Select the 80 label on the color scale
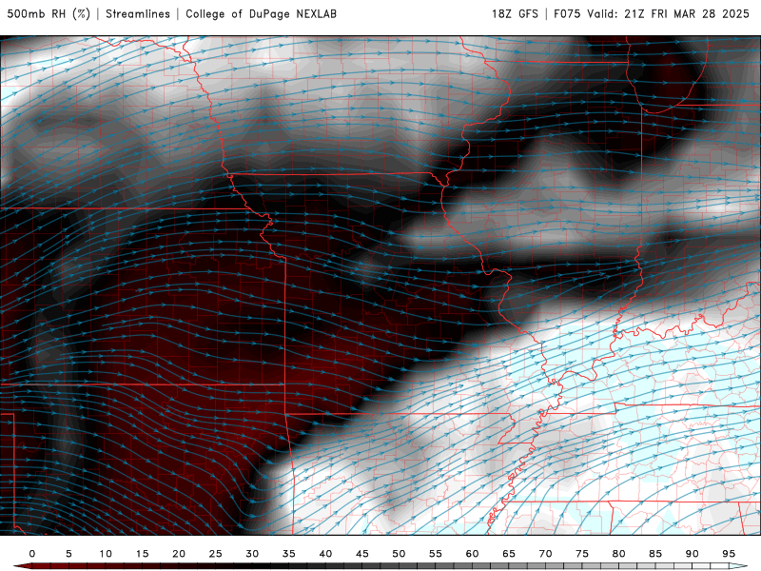This screenshot has width=761, height=571. coord(619,554)
